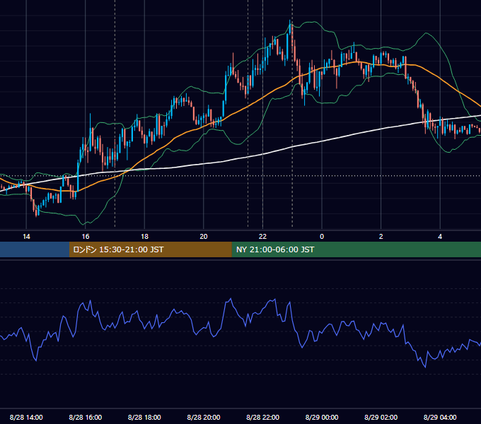Click the 8/28 20:00 time label
Image resolution: width=481 pixels, height=424 pixels.
204,417
